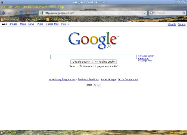Click the Forward arrow button
The image size is (187, 135).
[10, 13]
